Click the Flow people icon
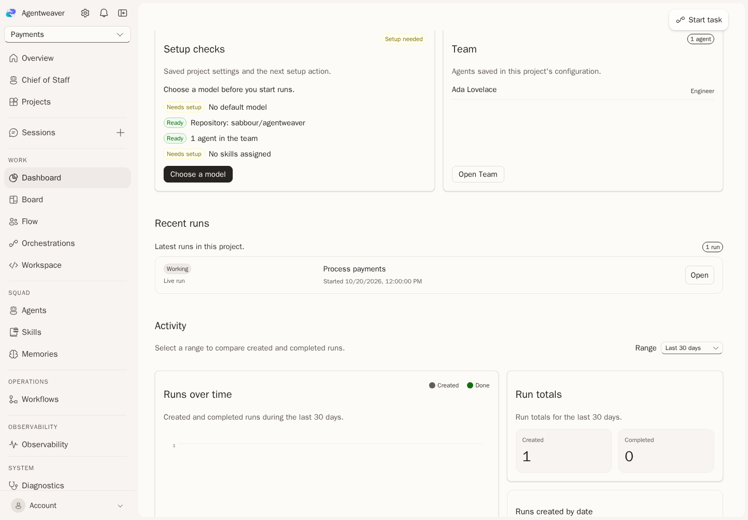This screenshot has height=520, width=748. 14,222
